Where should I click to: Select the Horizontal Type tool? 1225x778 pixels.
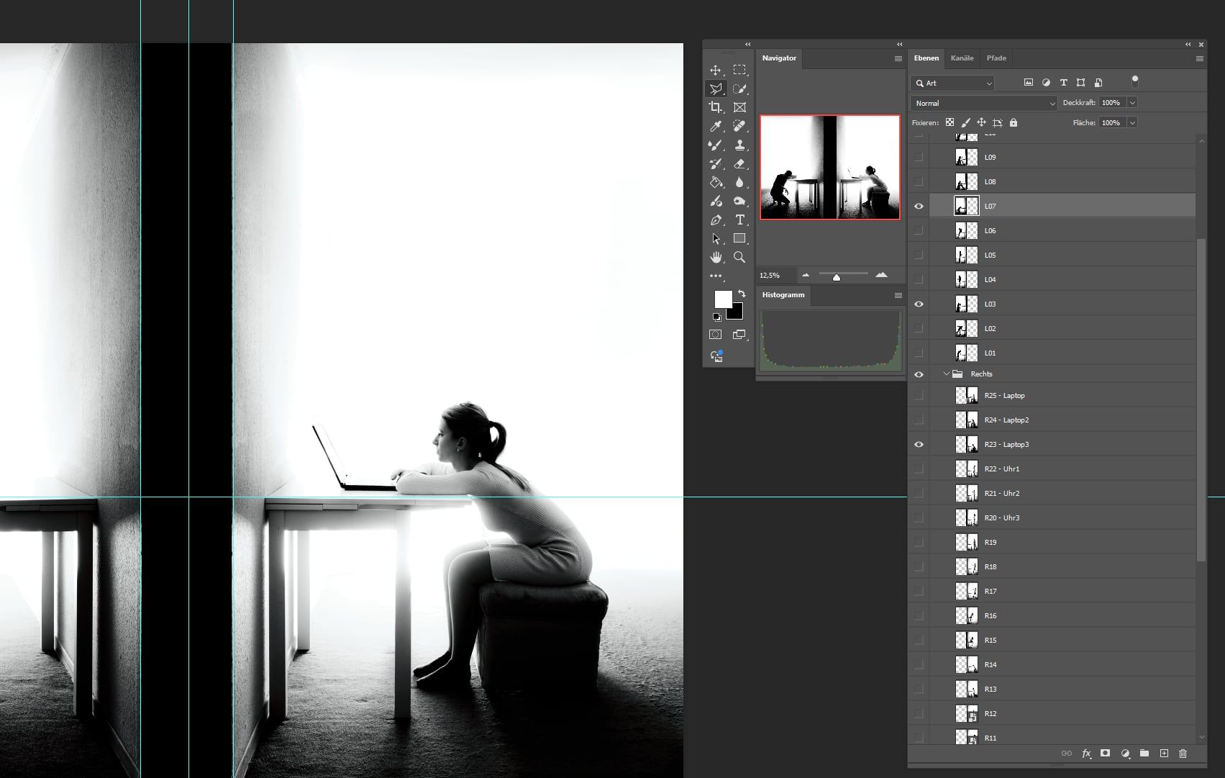(x=739, y=220)
